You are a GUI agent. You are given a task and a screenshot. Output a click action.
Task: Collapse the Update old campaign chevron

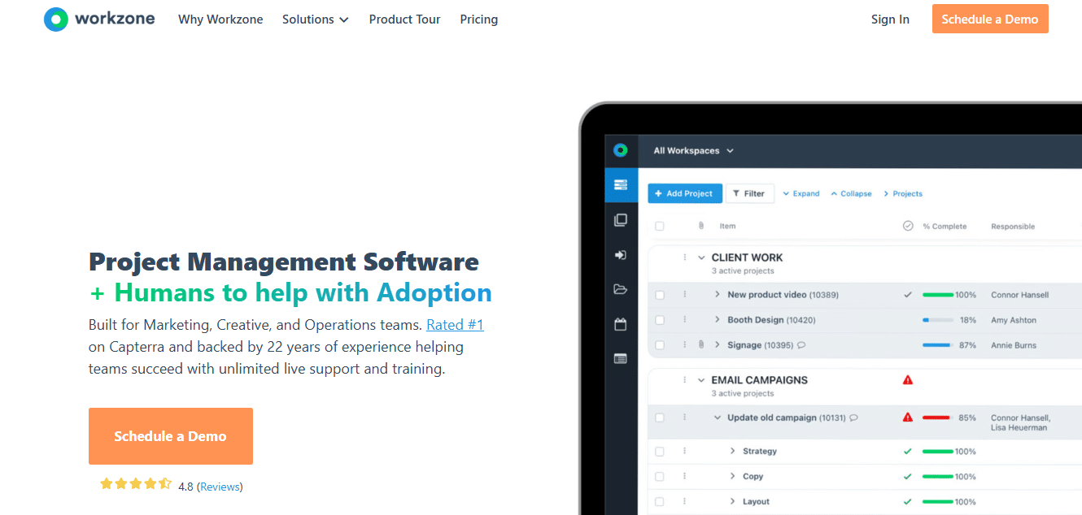[718, 418]
